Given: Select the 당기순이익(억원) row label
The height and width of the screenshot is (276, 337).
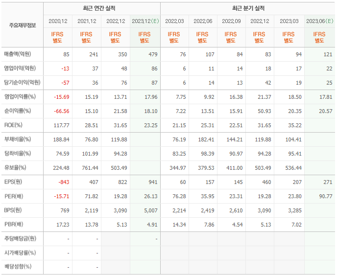Looking at the screenshot, I should (x=22, y=83).
